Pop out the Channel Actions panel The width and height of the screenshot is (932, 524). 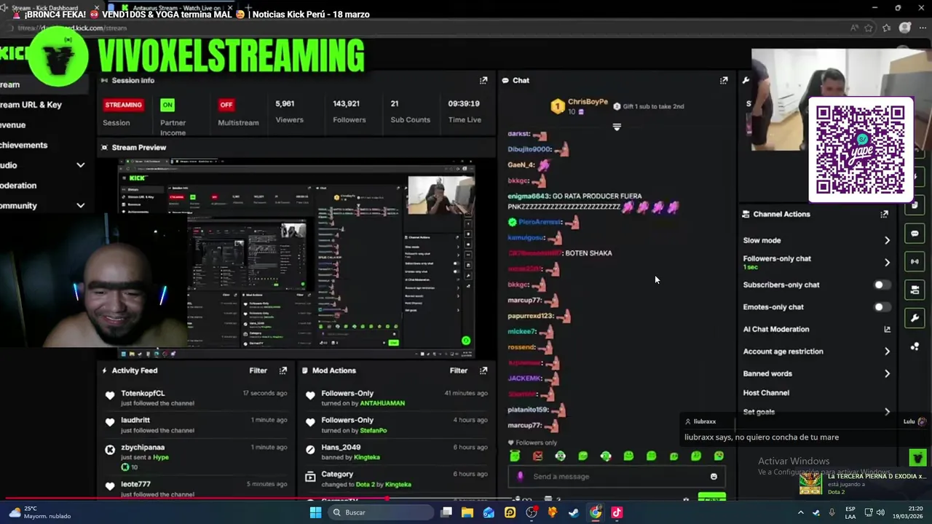pos(884,214)
